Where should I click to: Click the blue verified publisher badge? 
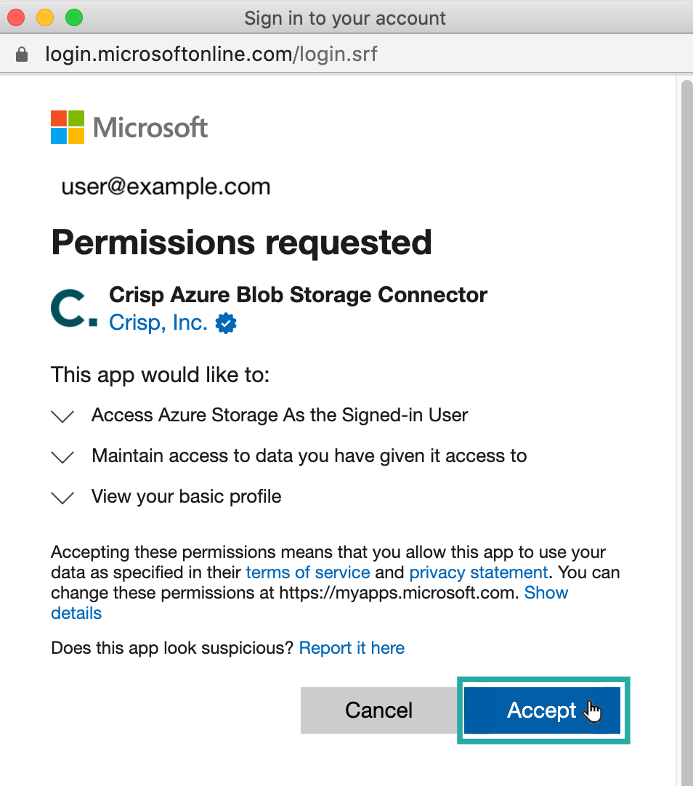coord(227,323)
